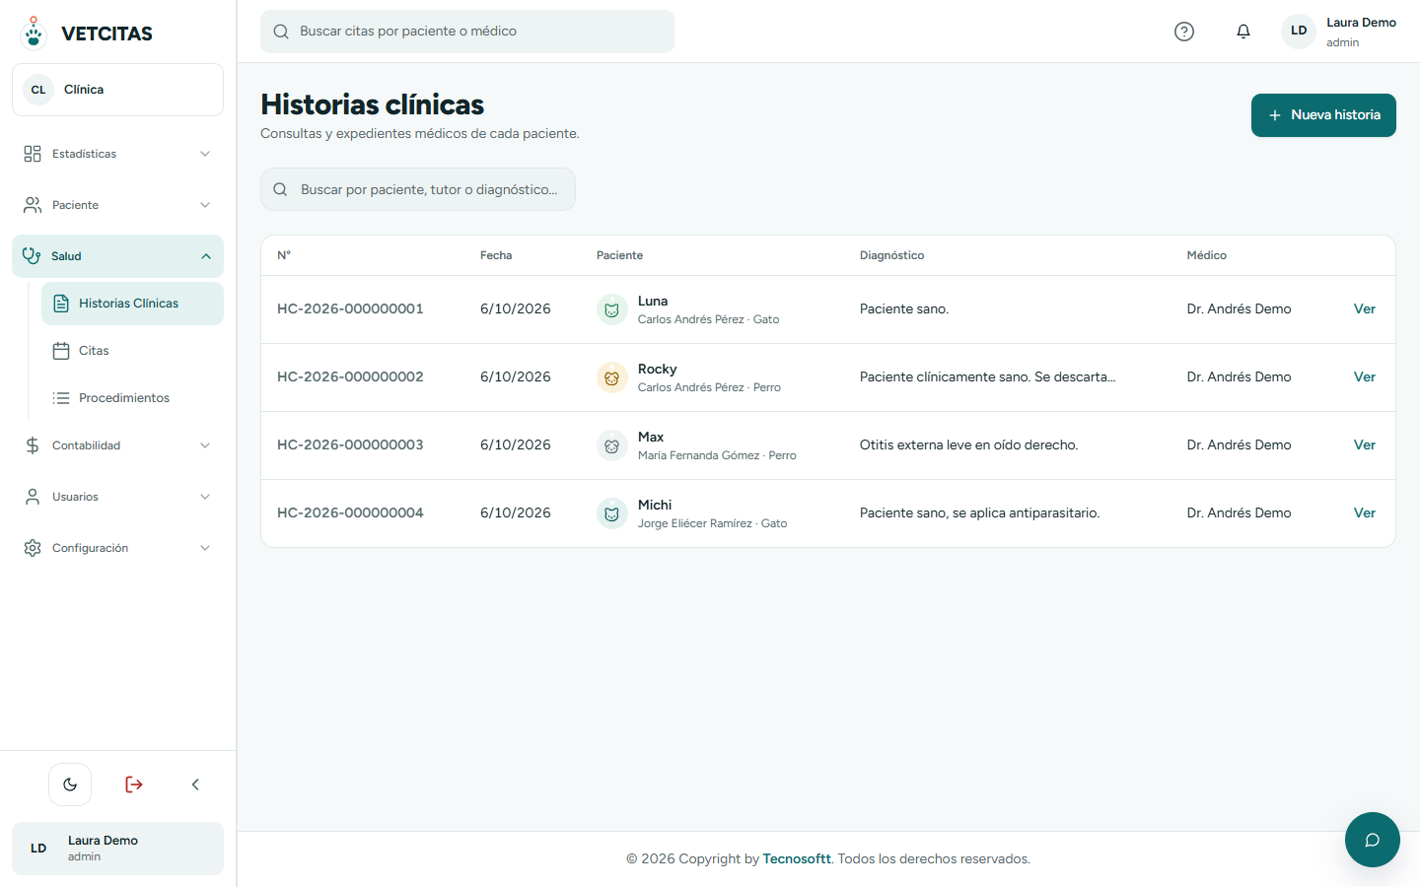Screen dimensions: 1420x887
Task: Focus the Buscar por paciente filter field
Action: click(x=418, y=189)
